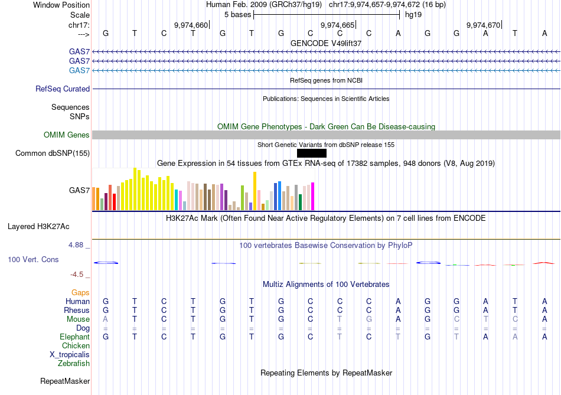Image resolution: width=561 pixels, height=395 pixels.
Task: Click ruler position marker 9,974,665
Action: [338, 25]
